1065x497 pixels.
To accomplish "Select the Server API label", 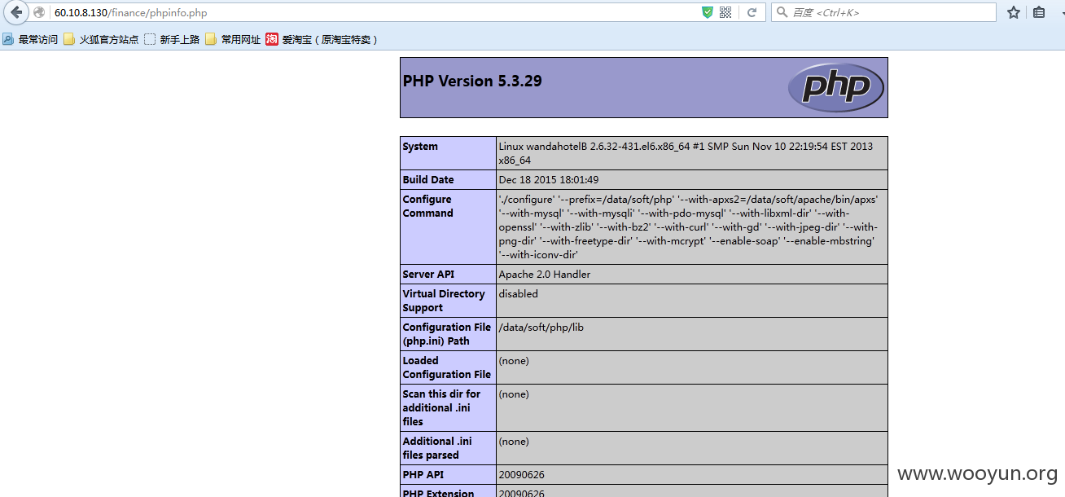I will pyautogui.click(x=428, y=275).
